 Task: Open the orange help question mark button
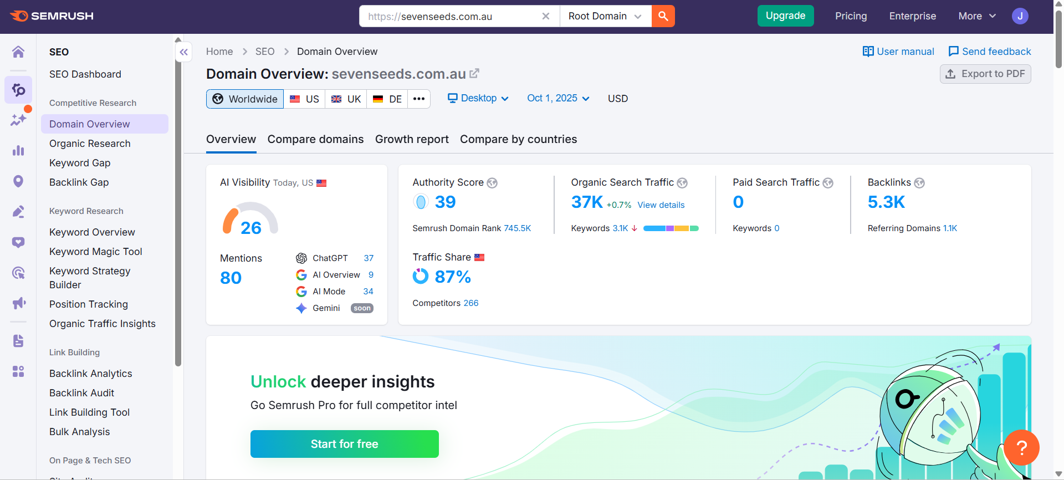click(1021, 447)
